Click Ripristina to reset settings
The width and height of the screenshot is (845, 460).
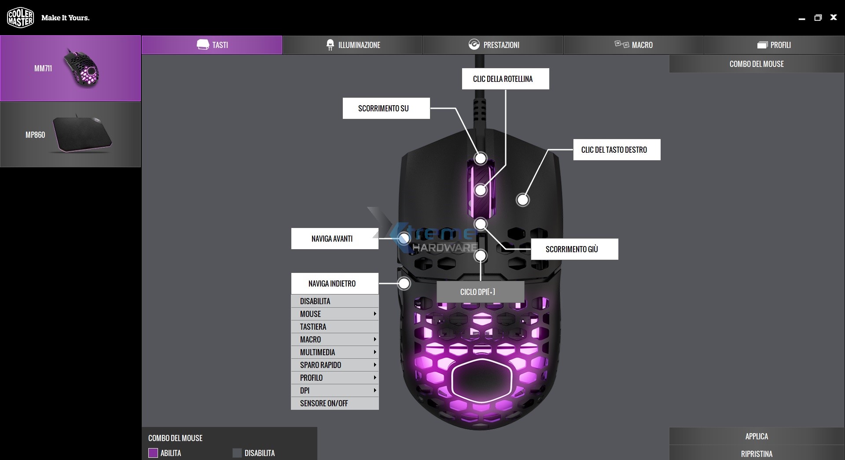tap(757, 454)
